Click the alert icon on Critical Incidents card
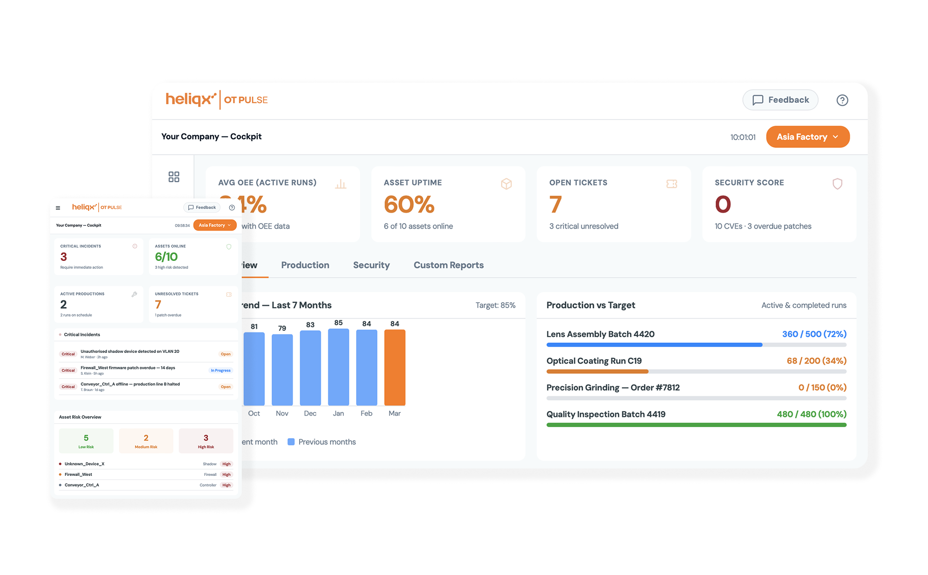Viewport: 928px width, 575px height. click(134, 246)
